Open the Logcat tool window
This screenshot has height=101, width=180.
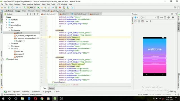coord(47,92)
